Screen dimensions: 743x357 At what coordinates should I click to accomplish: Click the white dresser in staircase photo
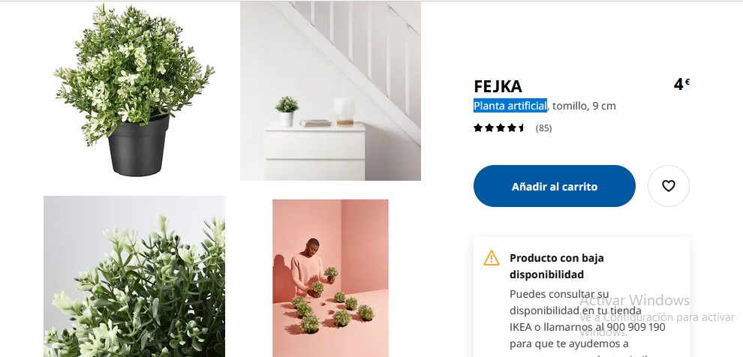coord(315,151)
